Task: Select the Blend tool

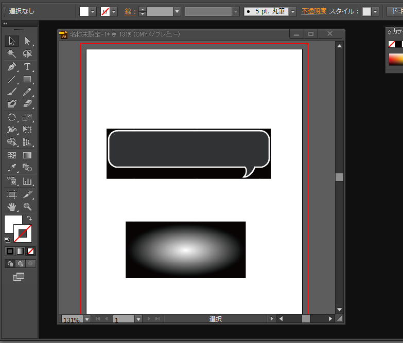Action: (27, 168)
